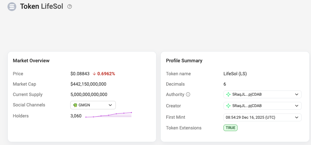The image size is (311, 145).
Task: Click the green sparkle icon in Authority field
Action: pyautogui.click(x=229, y=94)
